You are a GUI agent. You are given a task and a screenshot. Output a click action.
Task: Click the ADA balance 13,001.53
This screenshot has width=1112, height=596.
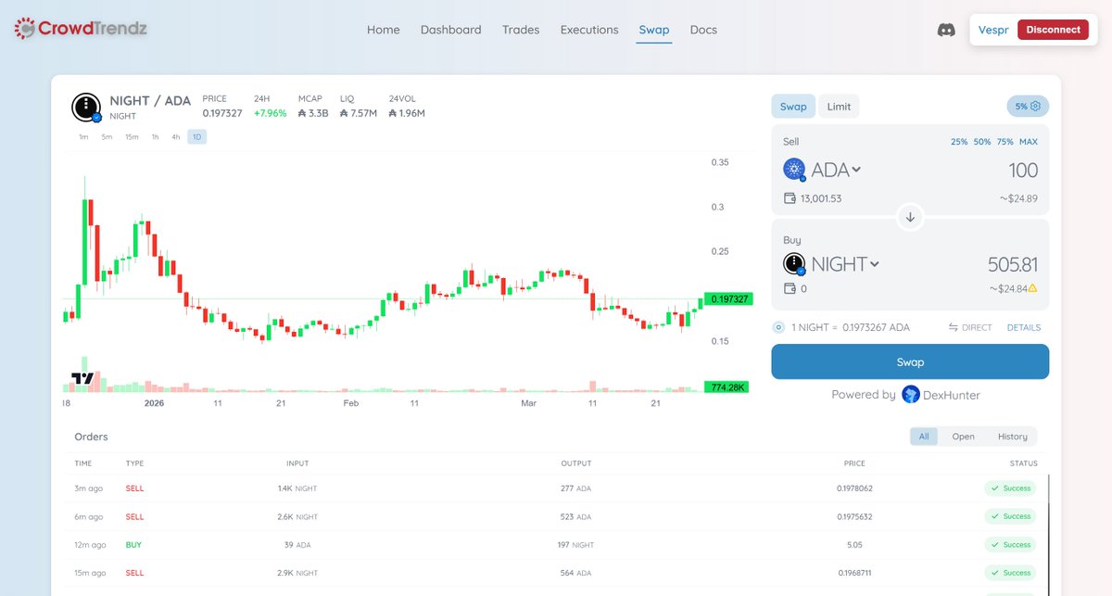click(821, 198)
